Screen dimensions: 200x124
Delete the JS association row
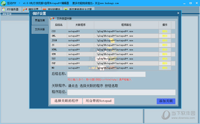click(165, 45)
